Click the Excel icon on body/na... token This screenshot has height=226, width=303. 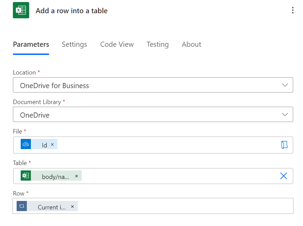(26, 176)
